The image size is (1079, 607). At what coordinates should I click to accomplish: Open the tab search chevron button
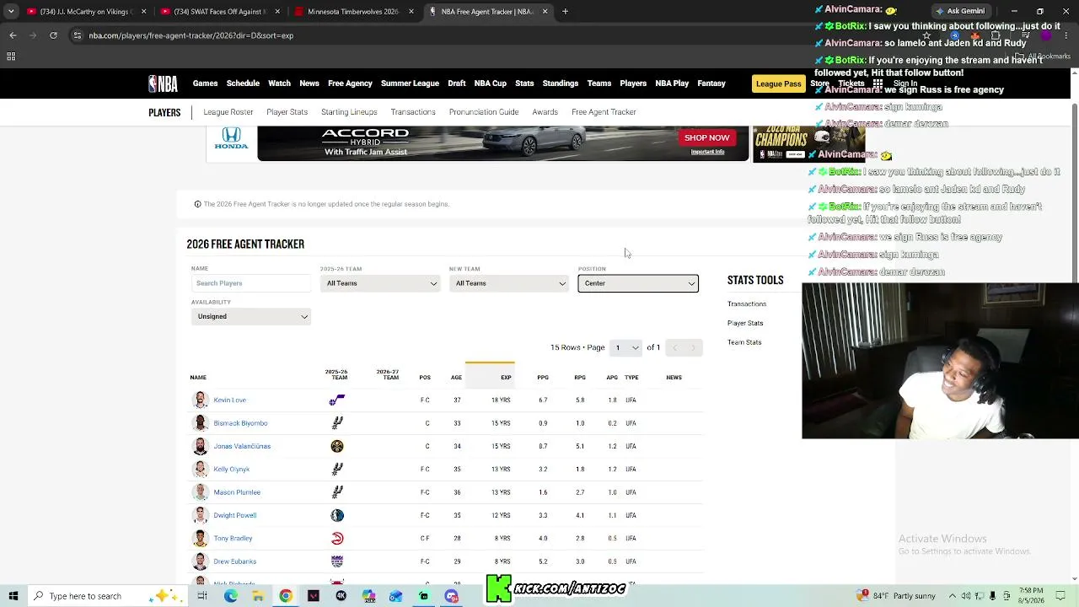[x=11, y=12]
